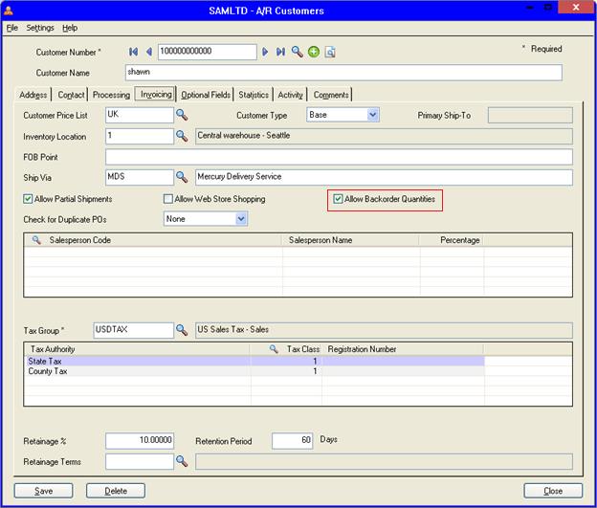This screenshot has width=597, height=508.
Task: Select the County Tax row
Action: coord(254,371)
